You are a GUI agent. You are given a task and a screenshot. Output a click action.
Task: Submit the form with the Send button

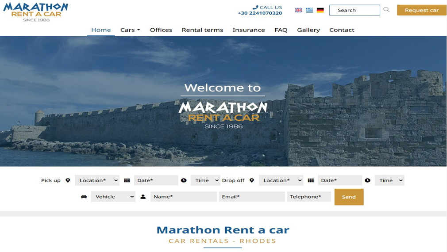click(349, 197)
